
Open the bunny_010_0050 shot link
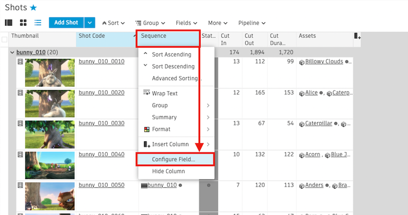102,185
